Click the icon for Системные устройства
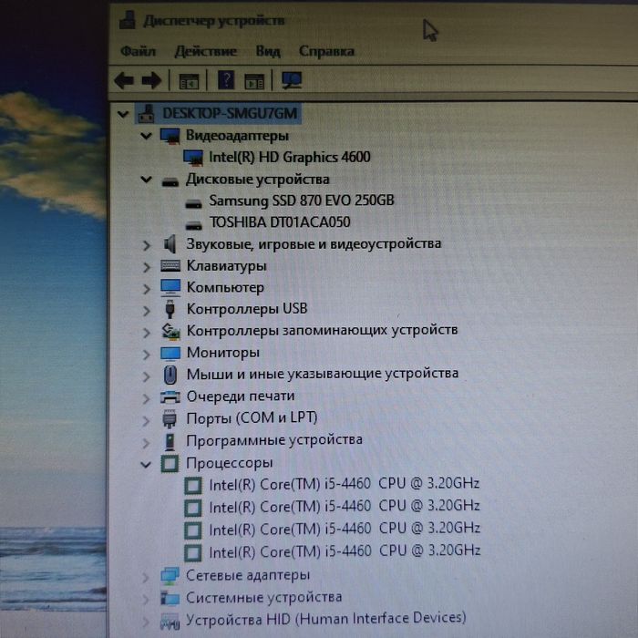638x638 pixels. click(170, 598)
